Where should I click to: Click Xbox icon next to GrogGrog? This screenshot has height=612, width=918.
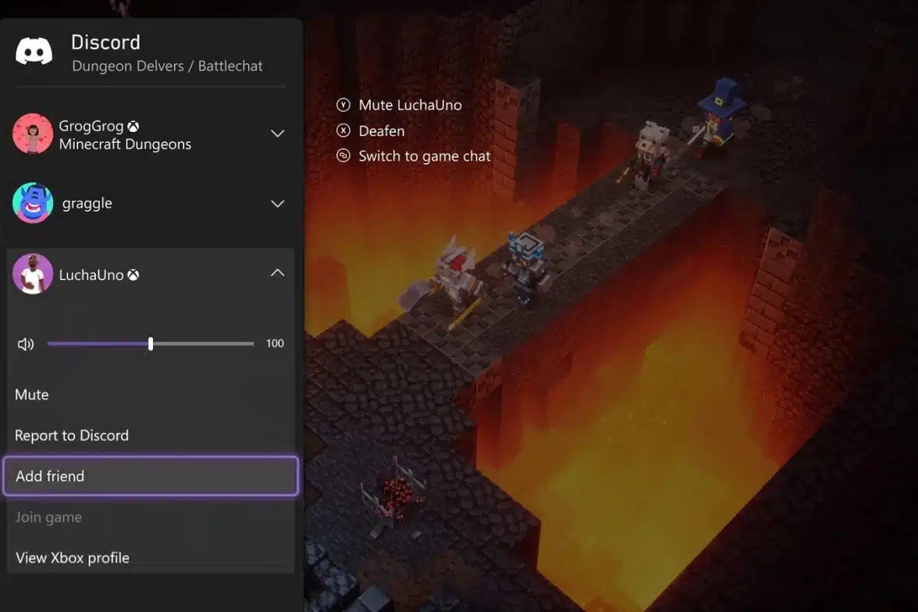133,126
